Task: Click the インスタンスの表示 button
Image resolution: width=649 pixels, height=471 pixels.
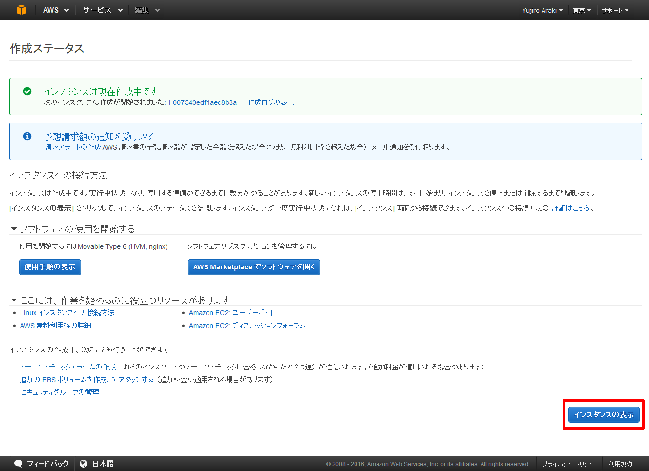Action: tap(604, 414)
